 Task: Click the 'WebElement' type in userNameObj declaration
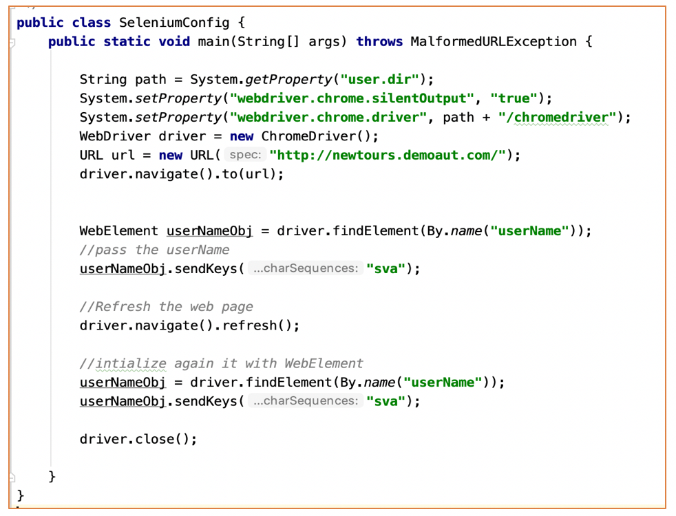point(119,231)
